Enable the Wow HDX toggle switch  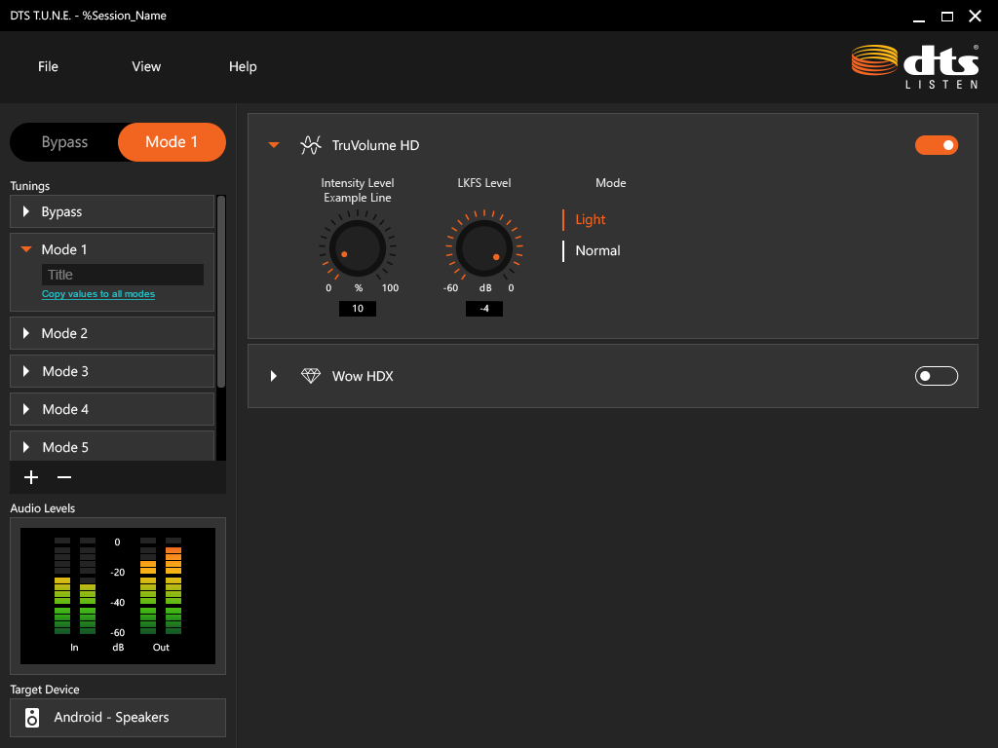pyautogui.click(x=937, y=376)
